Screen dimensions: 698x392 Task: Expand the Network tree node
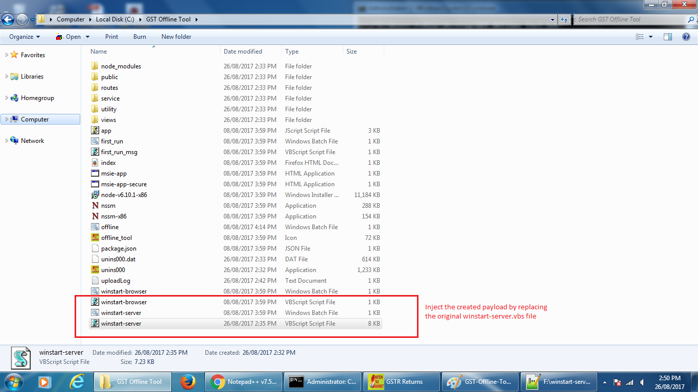7,141
